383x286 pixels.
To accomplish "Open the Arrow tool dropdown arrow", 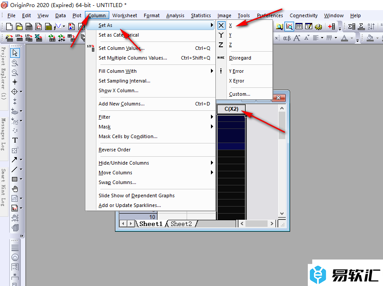I will point(21,159).
